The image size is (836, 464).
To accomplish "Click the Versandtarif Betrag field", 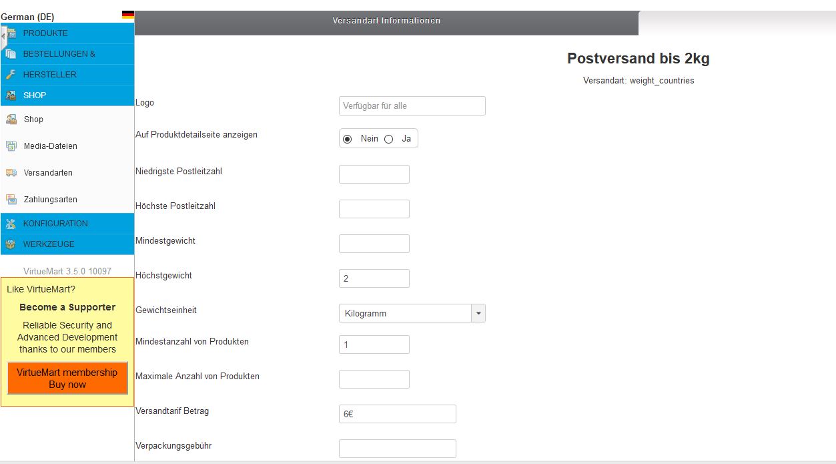I will (397, 414).
